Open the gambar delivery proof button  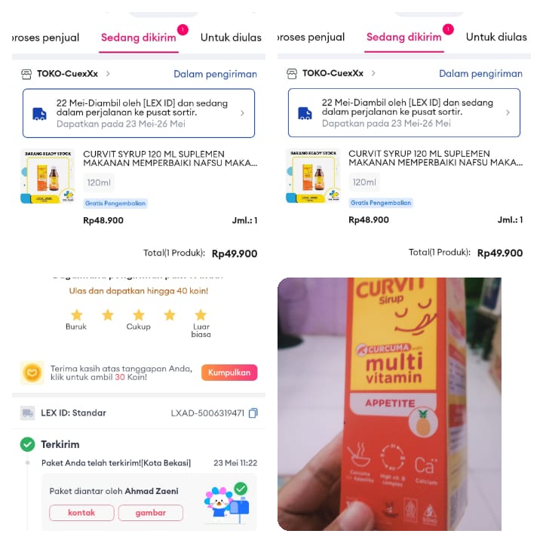[x=151, y=513]
